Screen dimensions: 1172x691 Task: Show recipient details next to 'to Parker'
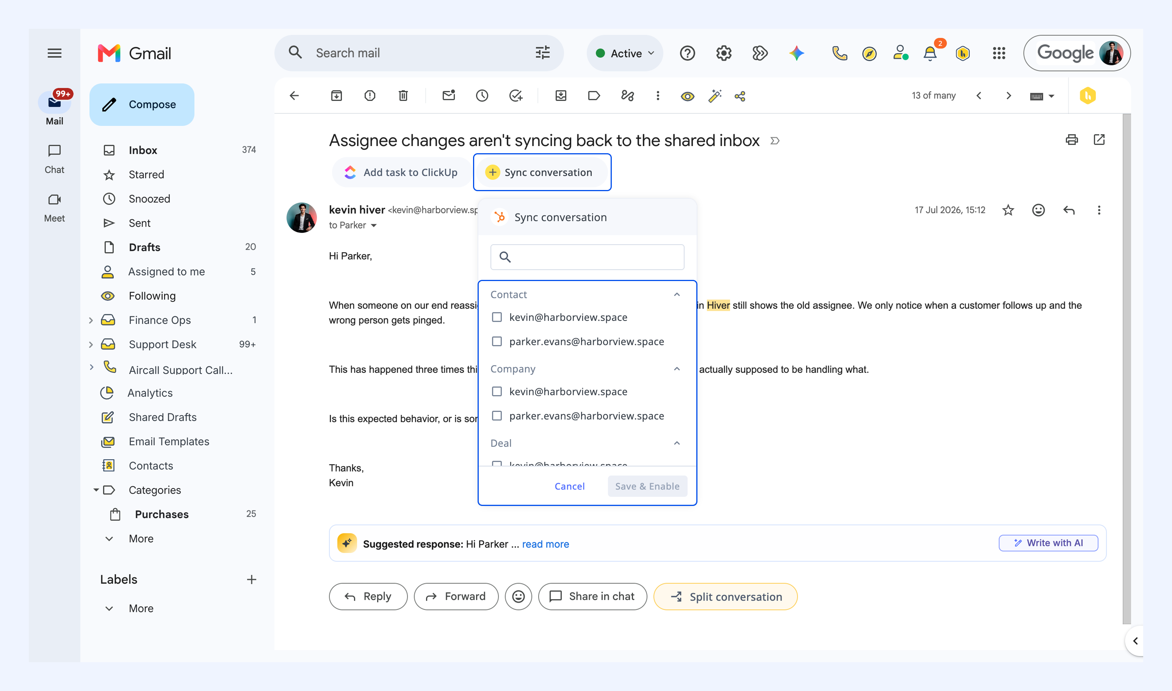coord(374,226)
